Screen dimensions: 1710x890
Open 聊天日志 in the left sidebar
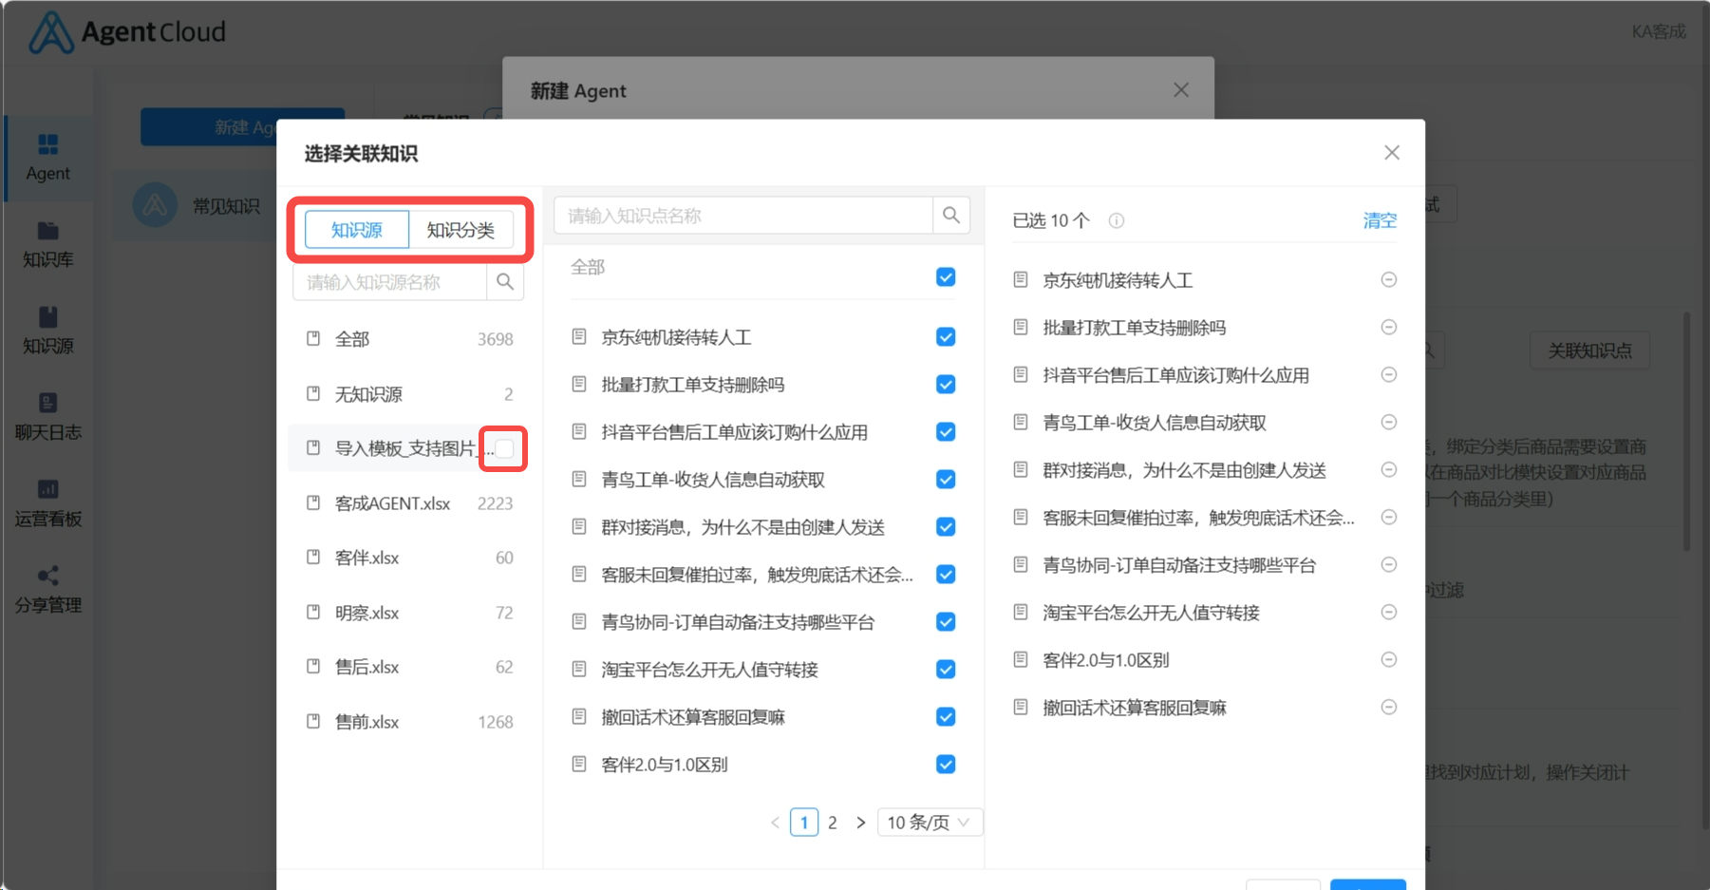coord(47,418)
